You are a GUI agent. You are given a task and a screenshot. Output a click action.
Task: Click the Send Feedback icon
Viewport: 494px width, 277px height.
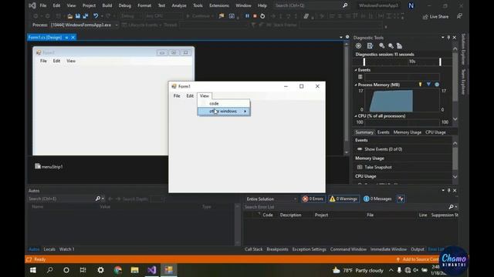(x=459, y=16)
